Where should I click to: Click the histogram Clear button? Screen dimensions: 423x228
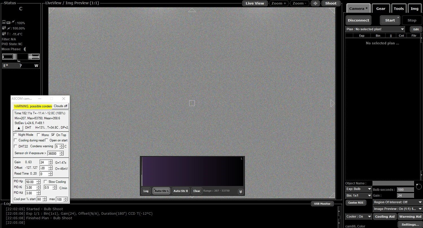(197, 191)
